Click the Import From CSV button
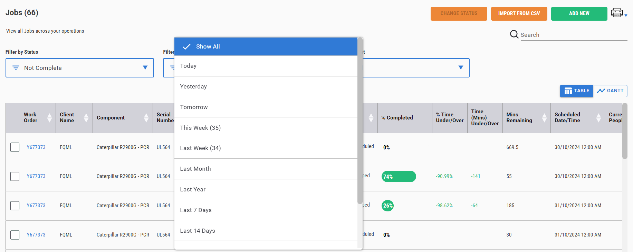The image size is (633, 252). [519, 14]
